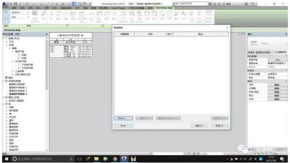The height and width of the screenshot is (163, 290).
Task: Click the 编辑... button for 格式 row
Action: 277,95
